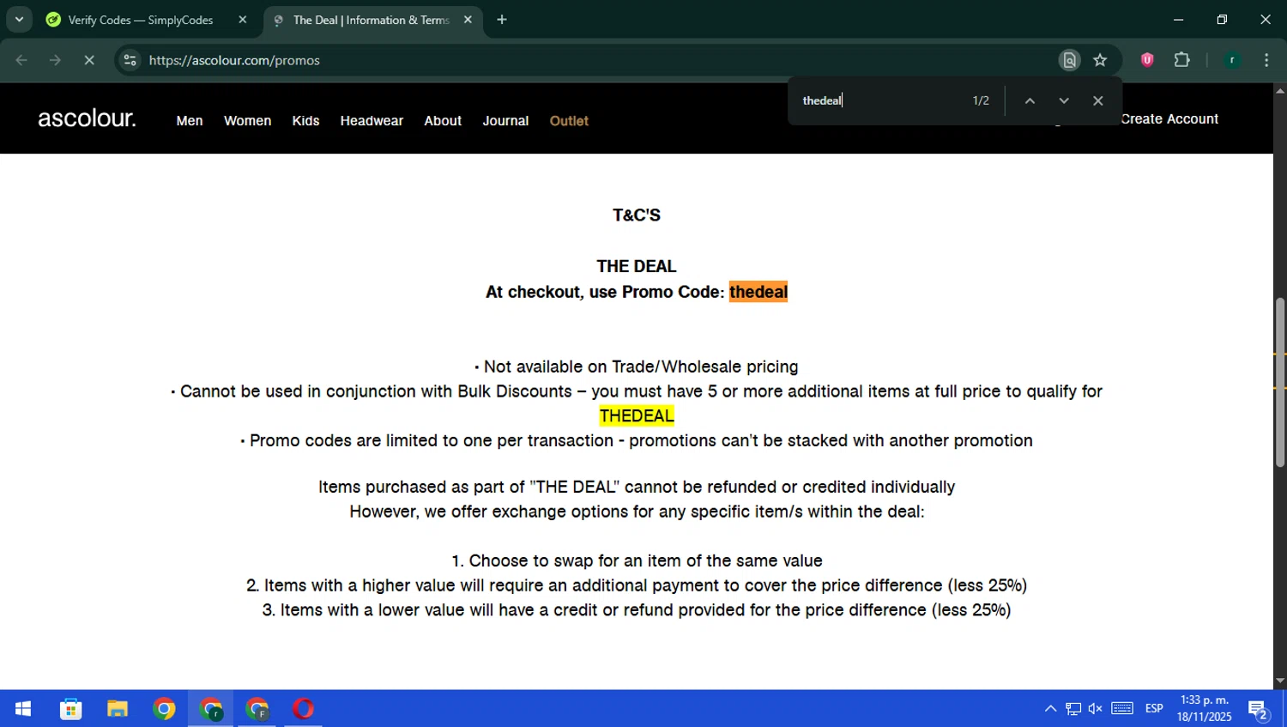Go to previous find result
The image size is (1287, 727).
pyautogui.click(x=1030, y=100)
